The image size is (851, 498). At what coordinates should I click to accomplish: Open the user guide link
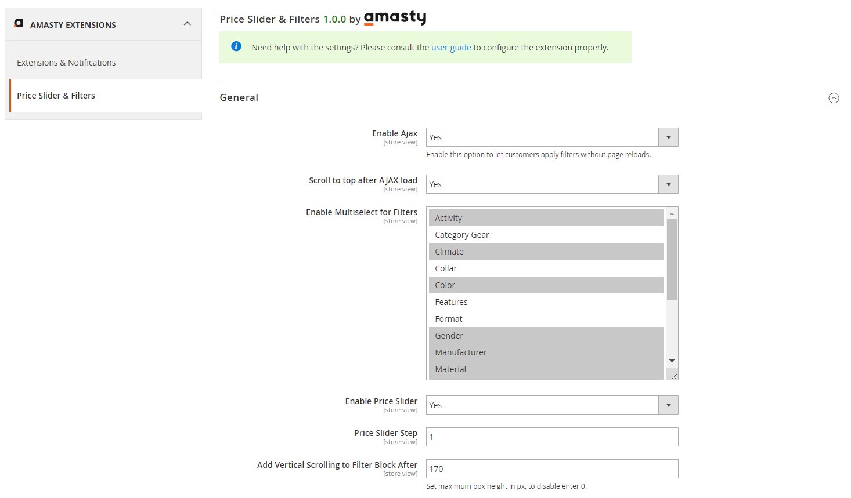click(451, 48)
